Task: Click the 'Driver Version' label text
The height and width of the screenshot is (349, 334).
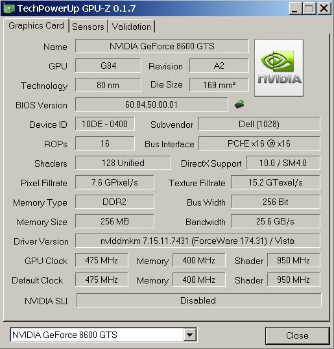Action: pyautogui.click(x=41, y=241)
